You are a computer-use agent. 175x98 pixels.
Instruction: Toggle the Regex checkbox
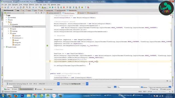pos(142,87)
